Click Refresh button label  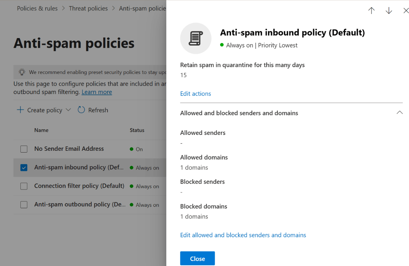(98, 110)
